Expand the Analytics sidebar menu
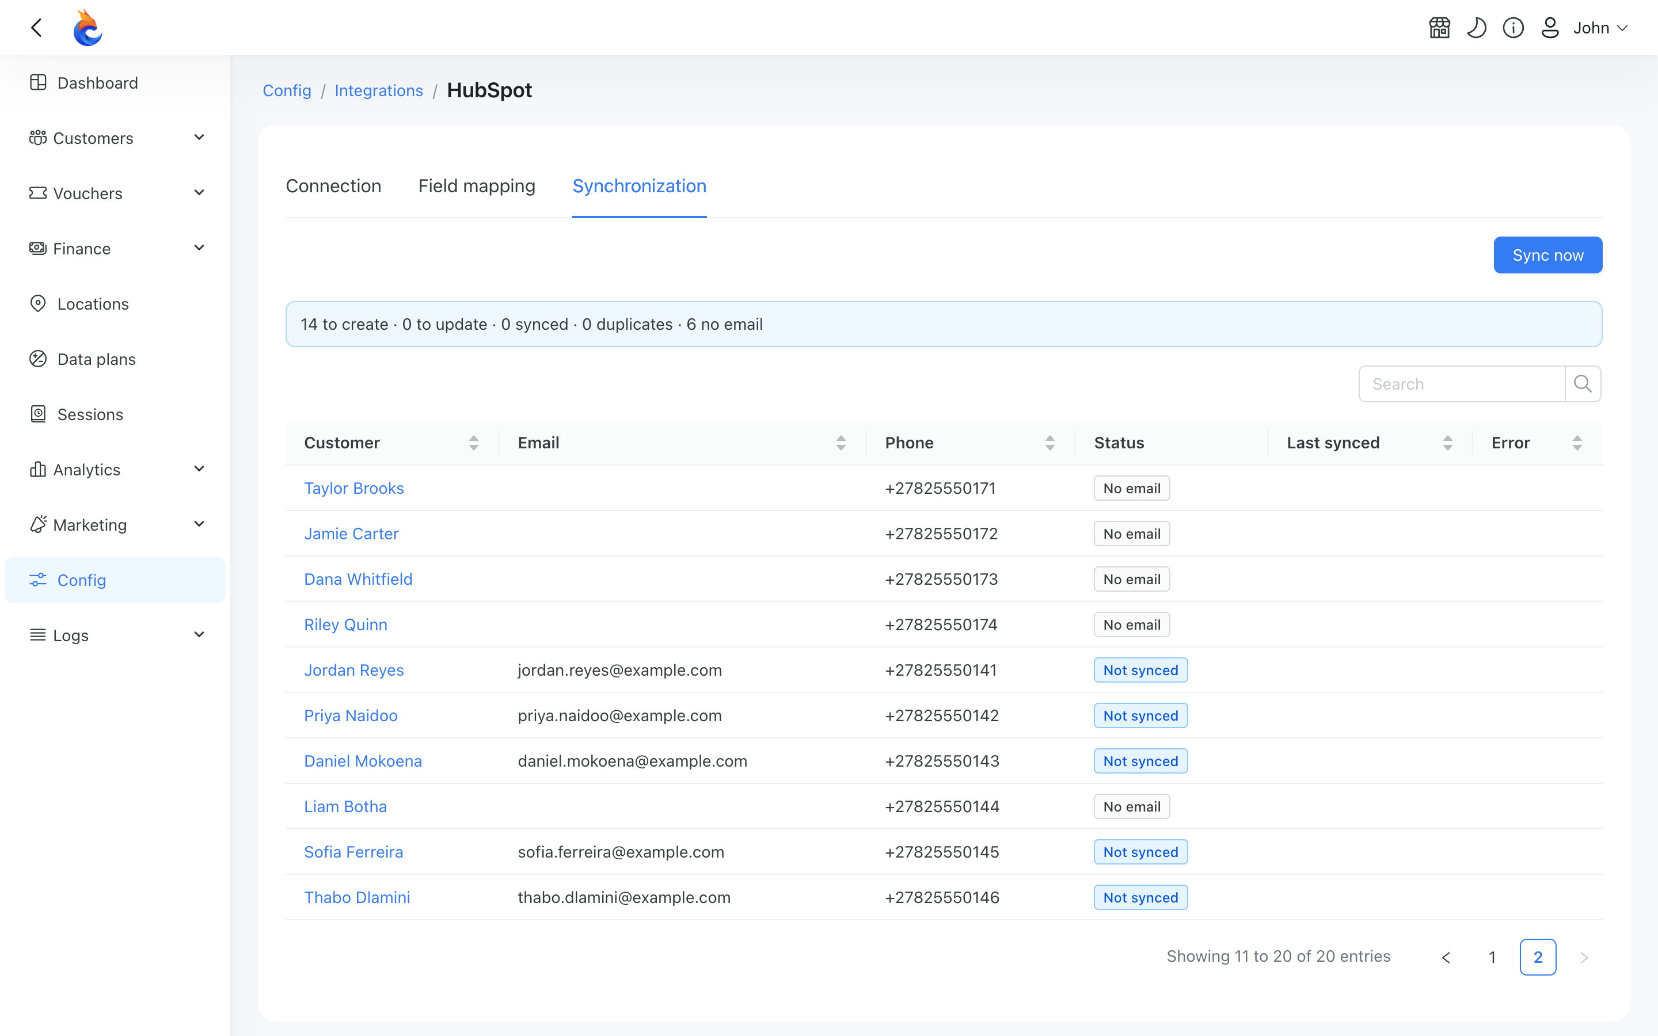This screenshot has width=1658, height=1036. (115, 469)
